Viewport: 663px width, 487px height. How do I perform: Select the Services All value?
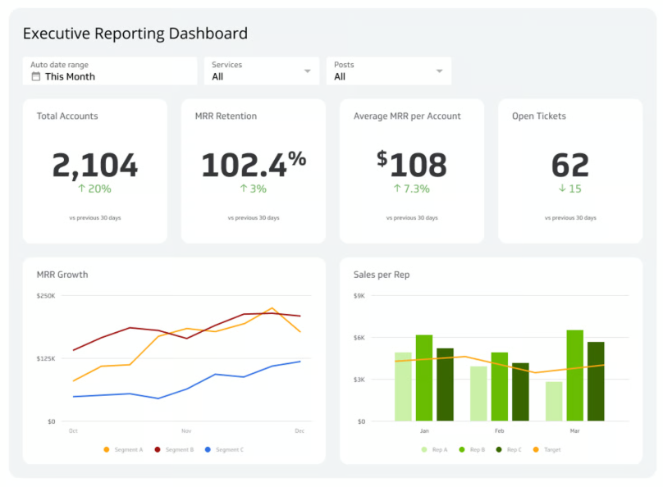click(217, 77)
